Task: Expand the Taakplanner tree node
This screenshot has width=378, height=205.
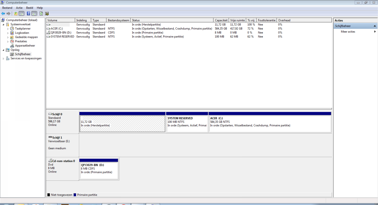Action: click(x=8, y=29)
